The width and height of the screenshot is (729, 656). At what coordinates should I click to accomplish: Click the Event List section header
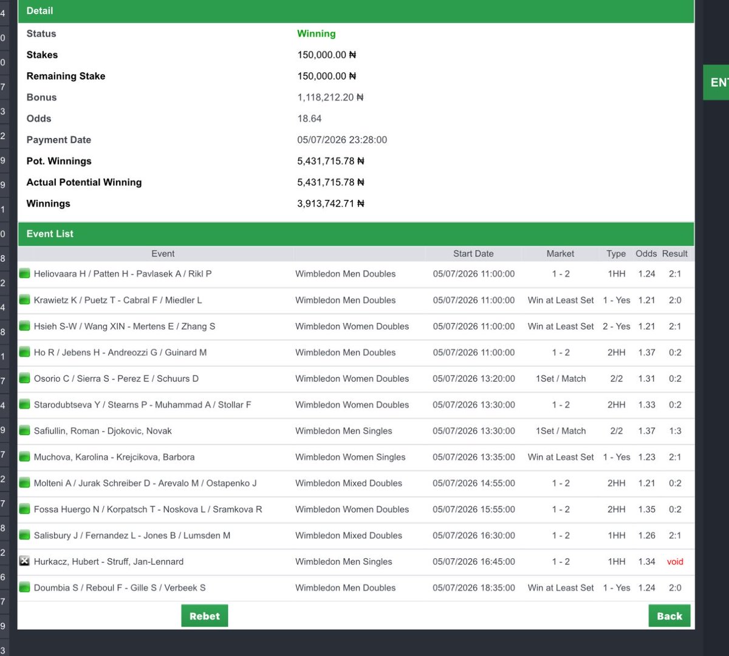(356, 234)
